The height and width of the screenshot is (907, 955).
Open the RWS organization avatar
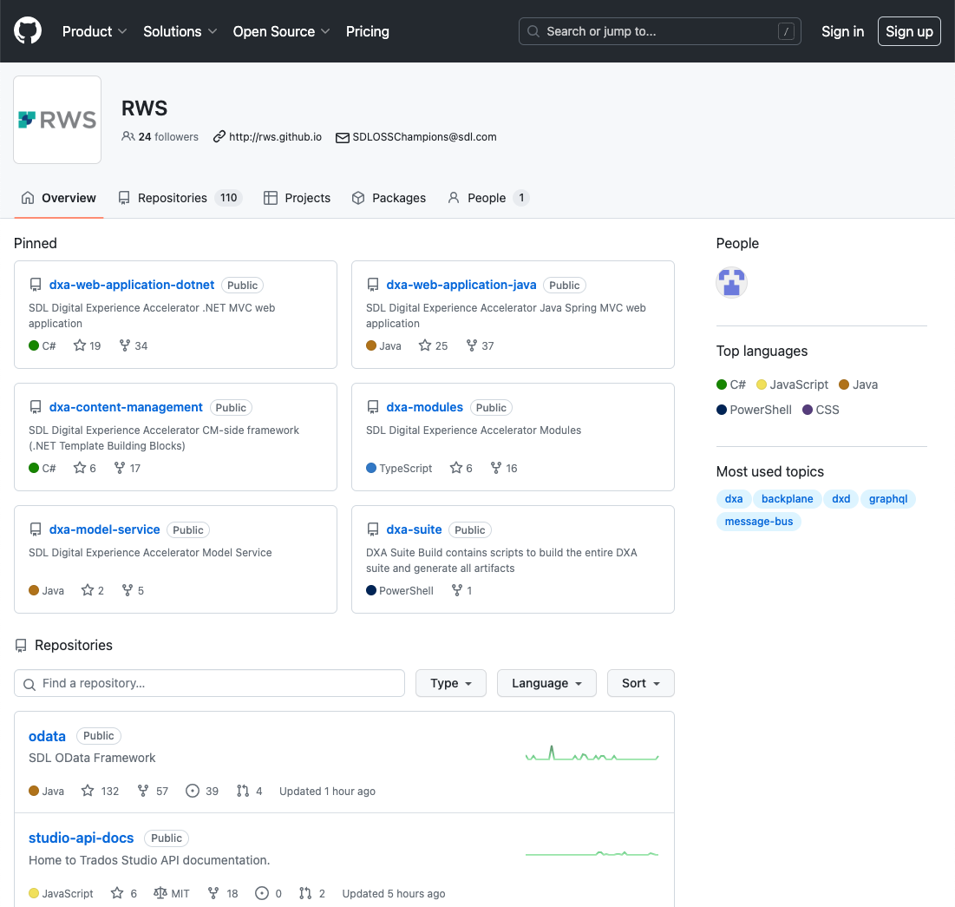(57, 120)
